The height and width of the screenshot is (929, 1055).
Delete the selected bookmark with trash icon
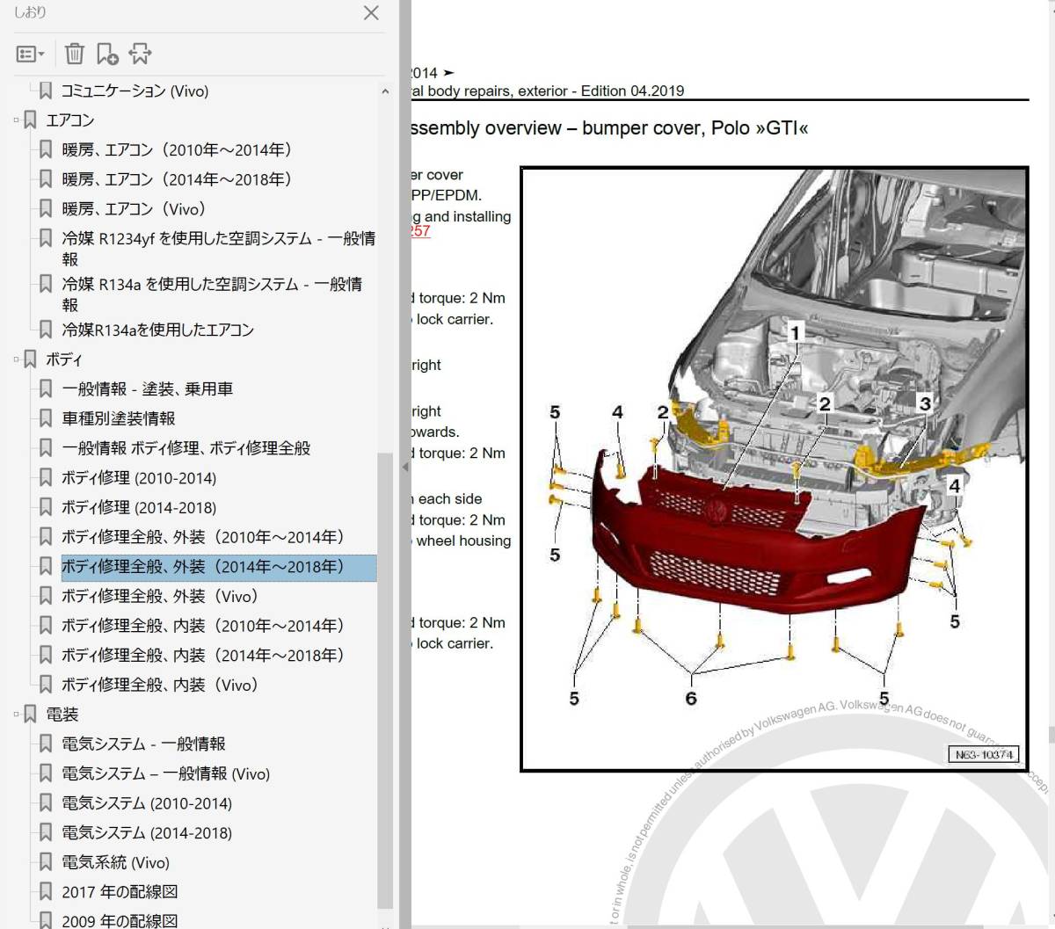point(75,54)
